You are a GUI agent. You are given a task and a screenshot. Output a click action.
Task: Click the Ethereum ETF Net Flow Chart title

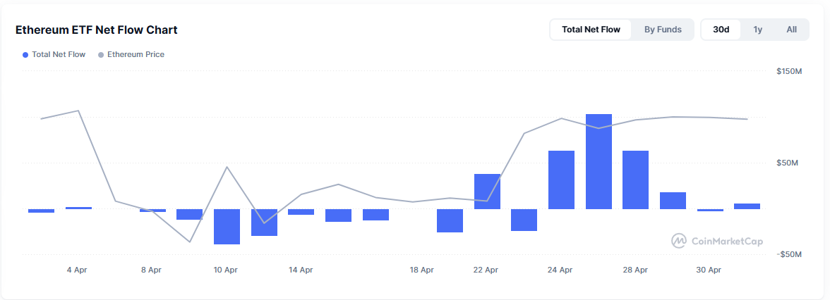click(97, 30)
